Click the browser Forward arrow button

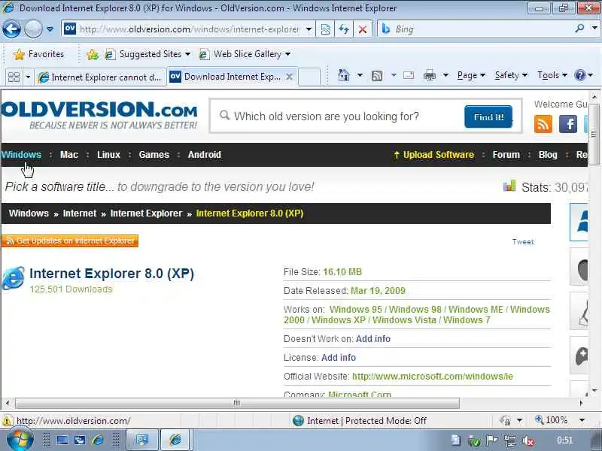tap(33, 29)
